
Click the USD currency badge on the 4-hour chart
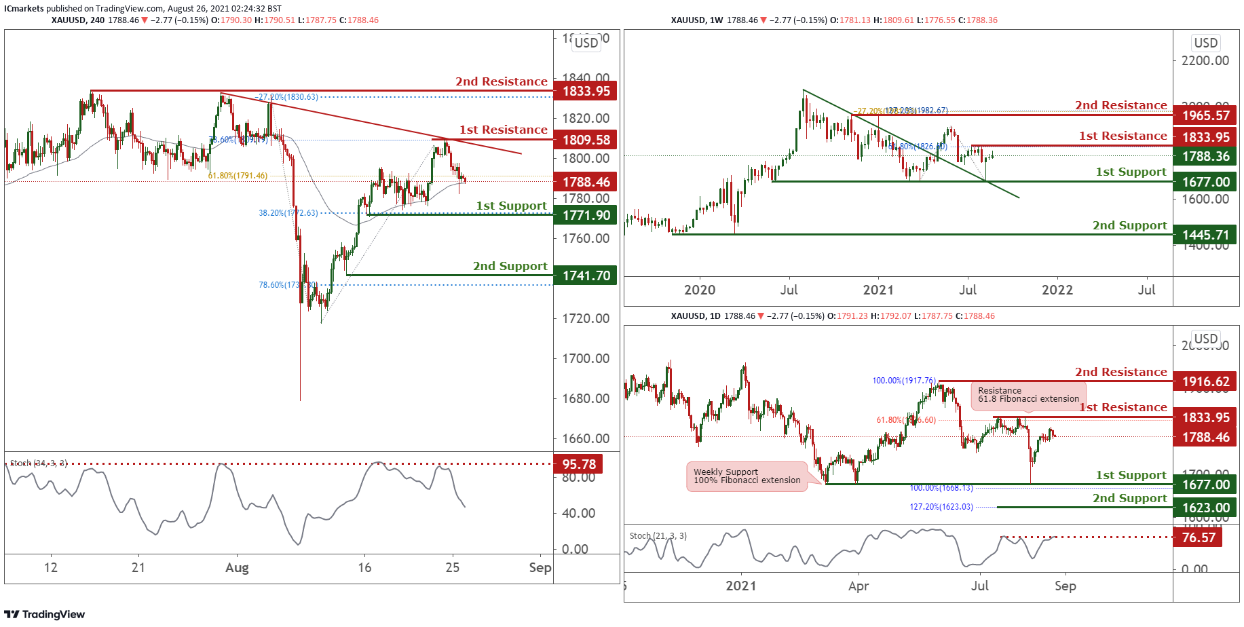tap(586, 43)
